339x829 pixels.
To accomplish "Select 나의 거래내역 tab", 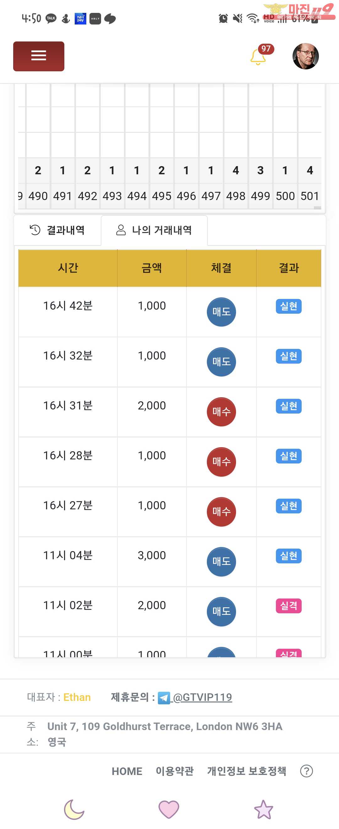I will [154, 230].
